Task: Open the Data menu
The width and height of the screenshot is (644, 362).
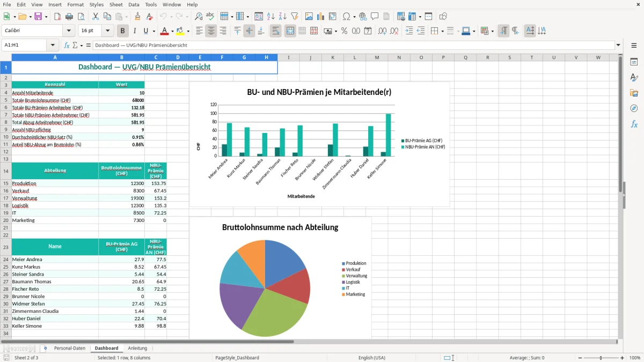Action: click(x=134, y=4)
